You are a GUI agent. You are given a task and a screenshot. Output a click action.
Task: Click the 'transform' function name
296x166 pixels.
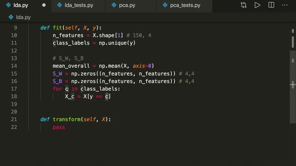67,119
